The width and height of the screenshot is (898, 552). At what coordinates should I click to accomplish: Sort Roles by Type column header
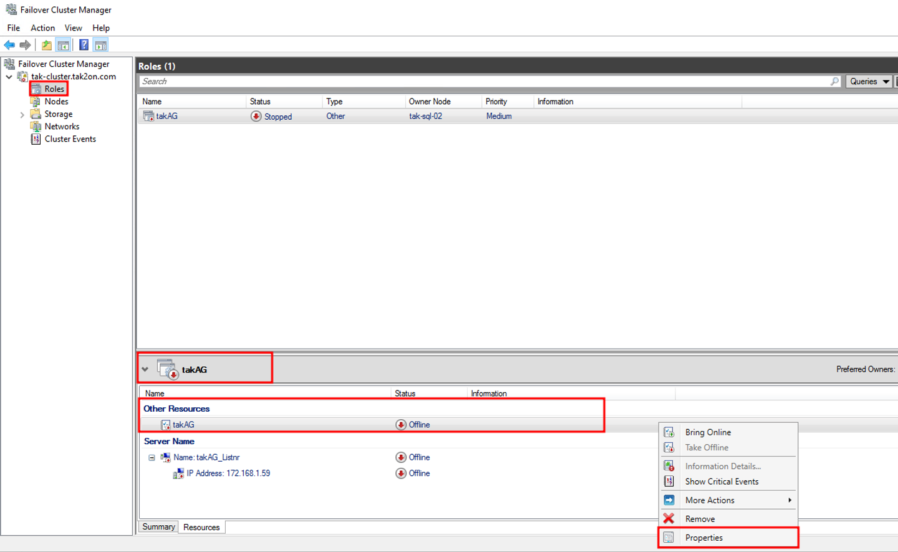[364, 102]
